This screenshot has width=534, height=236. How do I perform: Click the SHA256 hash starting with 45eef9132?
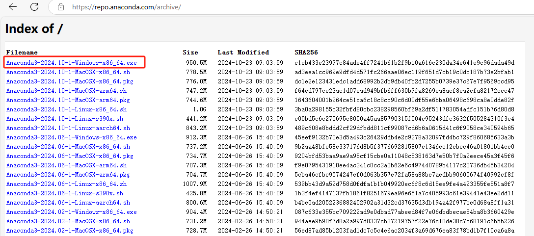click(x=404, y=137)
